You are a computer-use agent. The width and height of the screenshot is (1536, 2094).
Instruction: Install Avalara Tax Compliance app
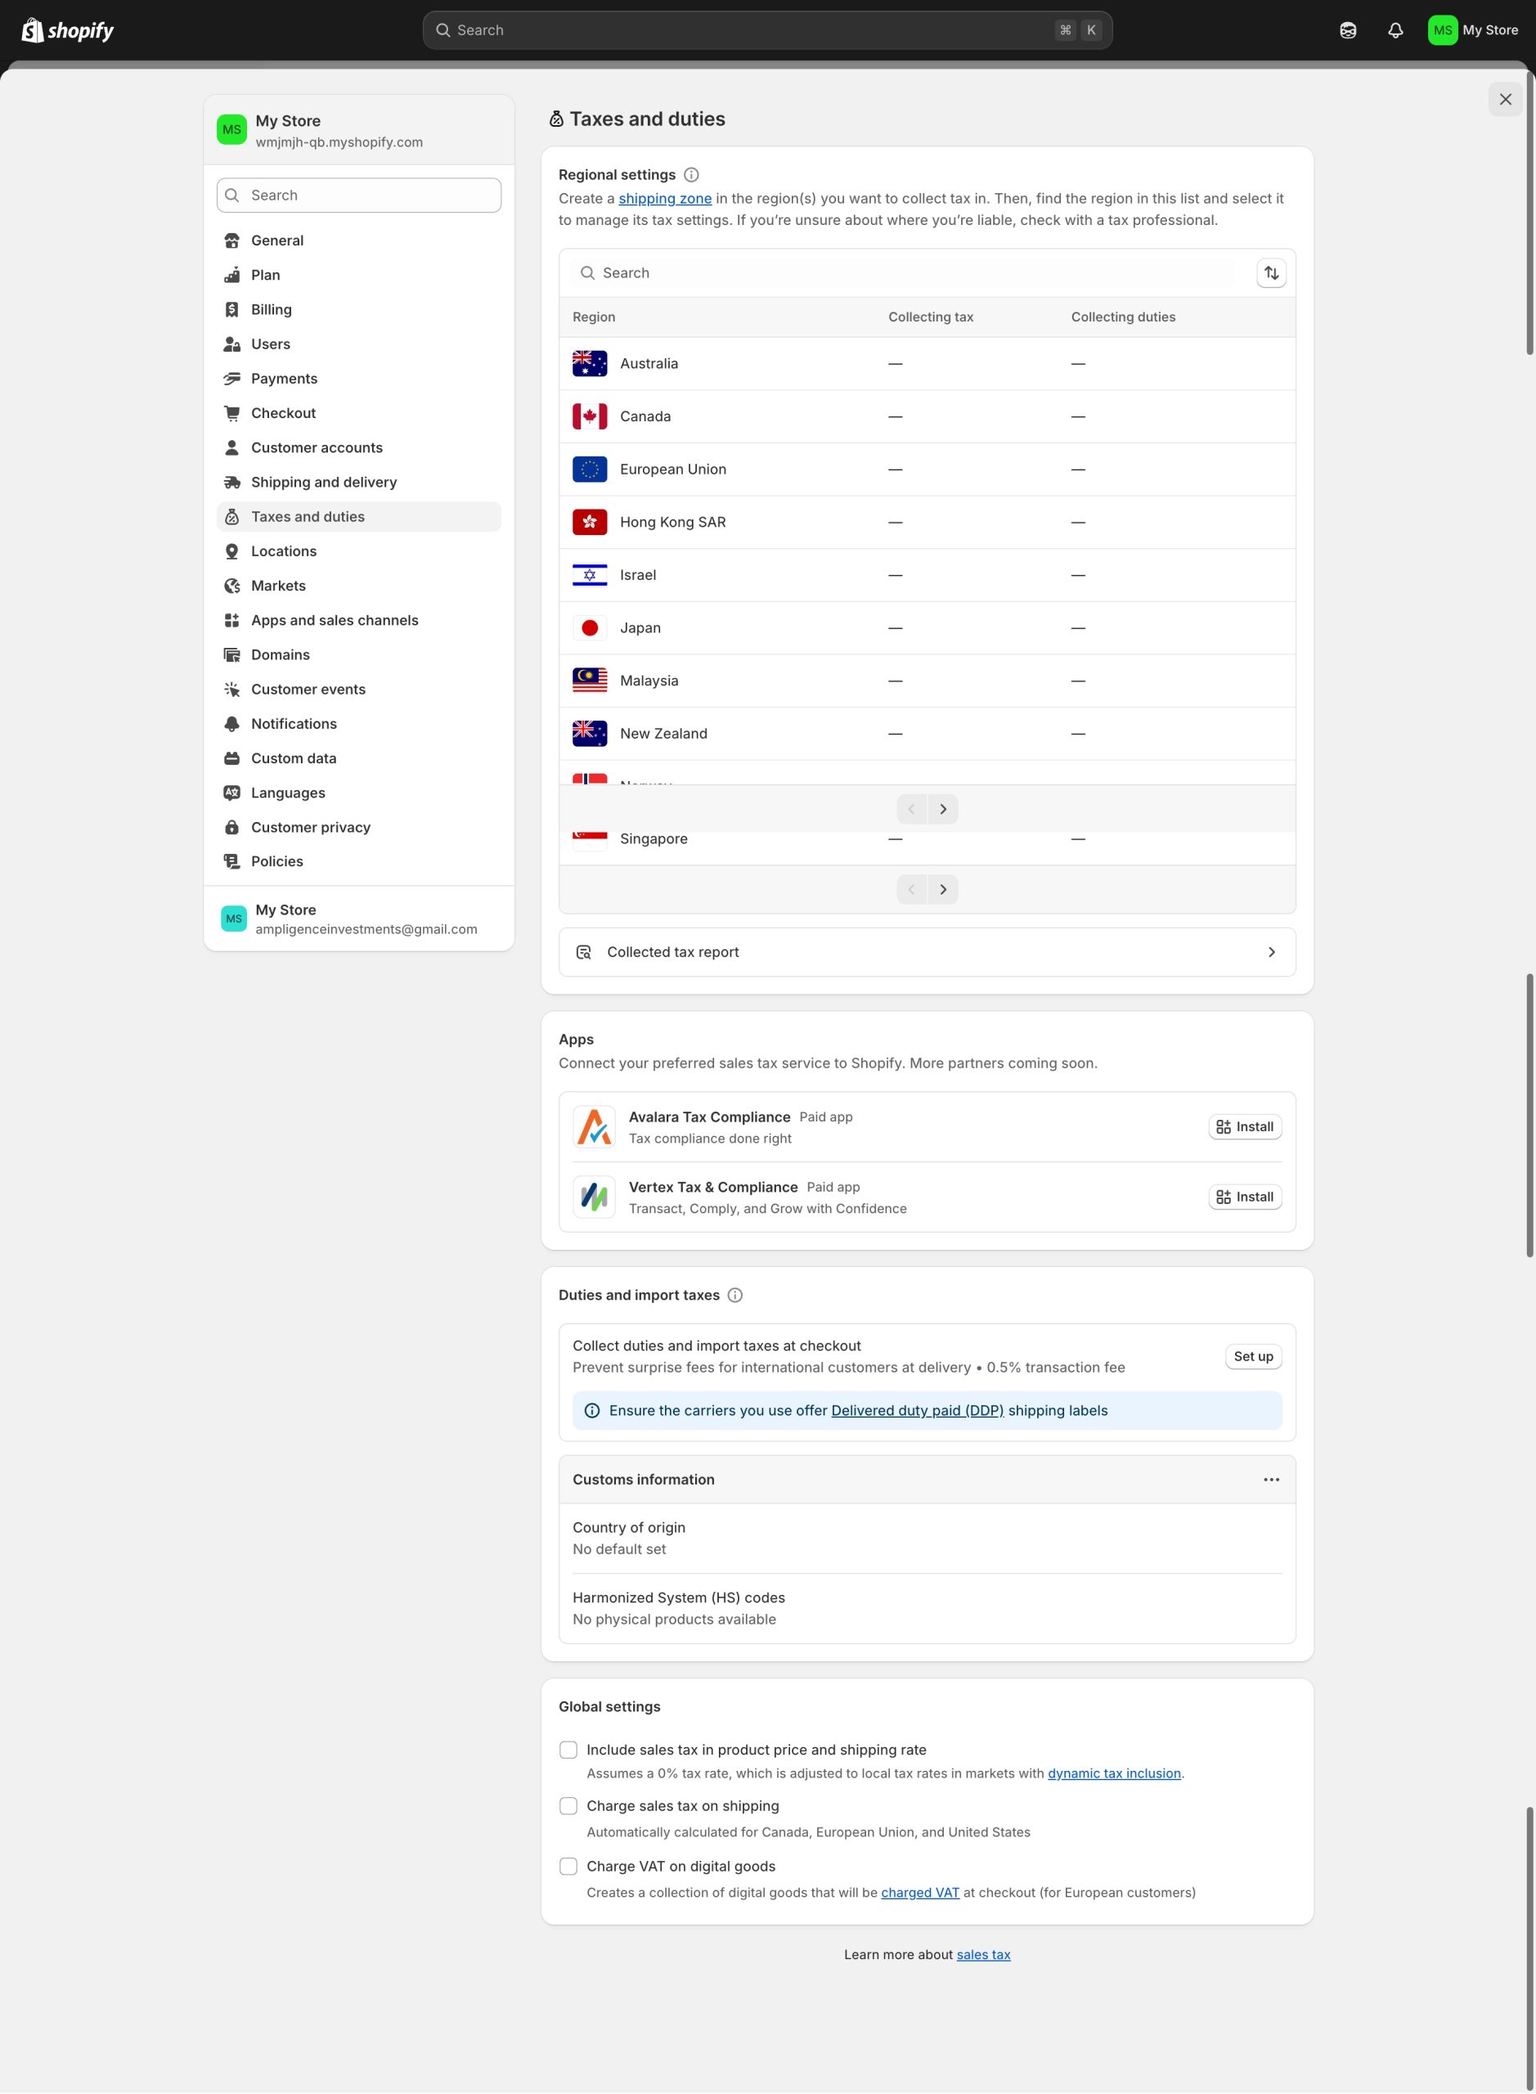1245,1127
